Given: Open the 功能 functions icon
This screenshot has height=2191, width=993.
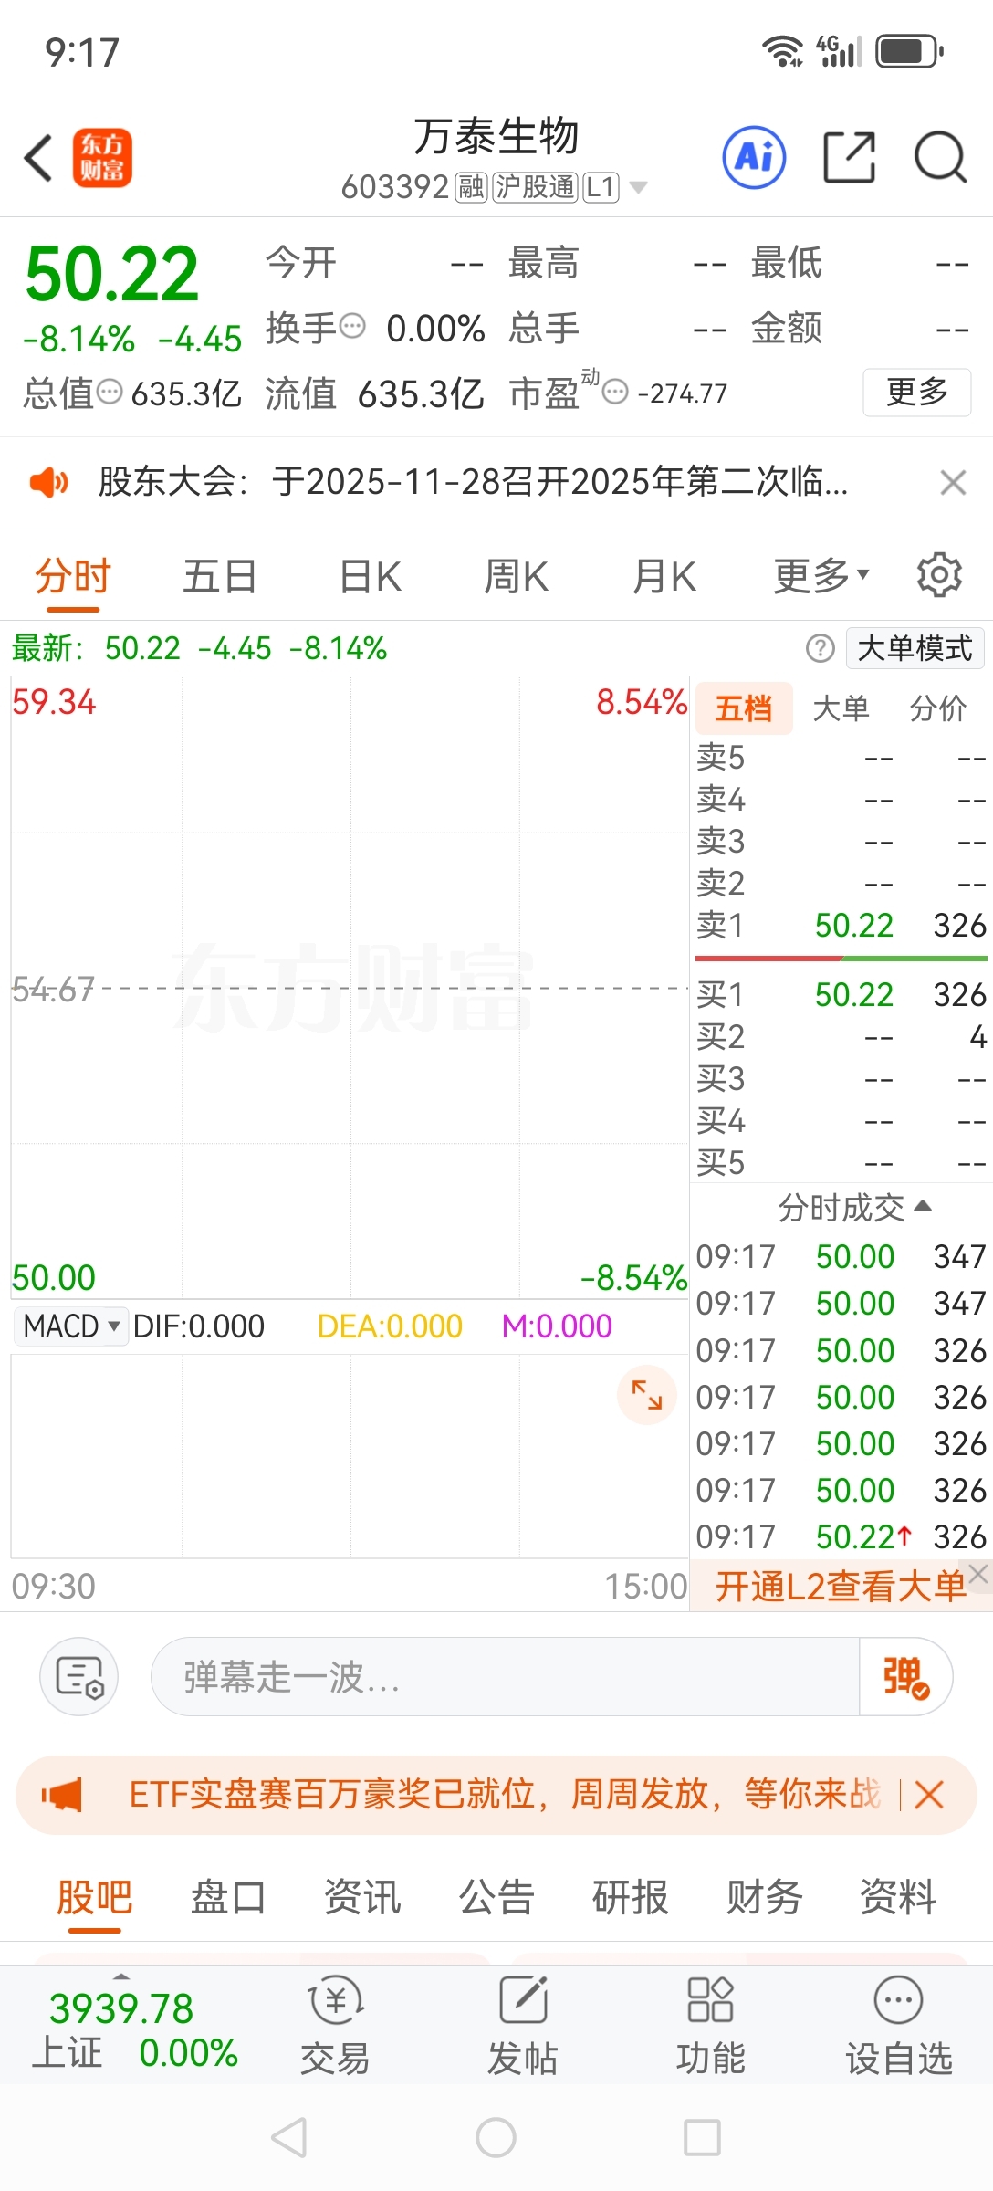Looking at the screenshot, I should point(711,2025).
